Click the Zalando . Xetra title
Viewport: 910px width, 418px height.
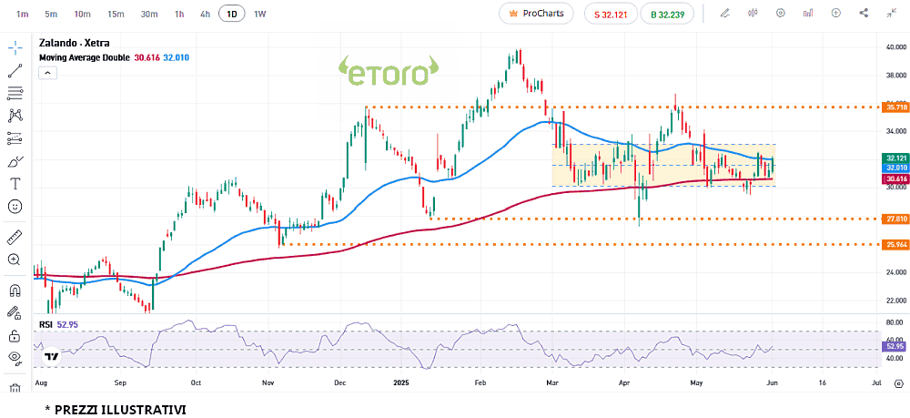[74, 43]
